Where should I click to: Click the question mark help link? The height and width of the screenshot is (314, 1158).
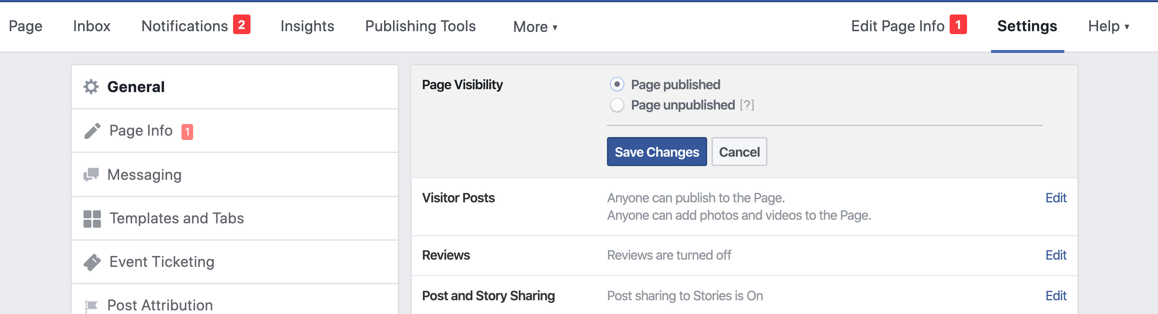pyautogui.click(x=747, y=105)
